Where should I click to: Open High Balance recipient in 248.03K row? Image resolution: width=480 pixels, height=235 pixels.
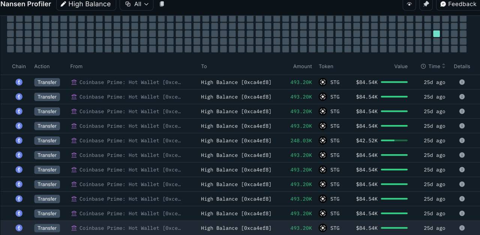(236, 141)
